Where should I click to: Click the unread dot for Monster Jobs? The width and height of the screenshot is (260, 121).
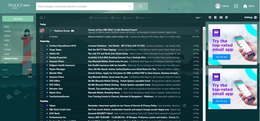(47, 89)
